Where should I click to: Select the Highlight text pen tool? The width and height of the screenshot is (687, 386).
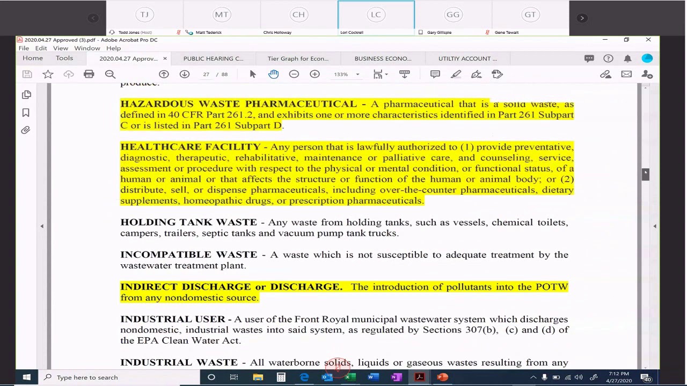(x=456, y=75)
